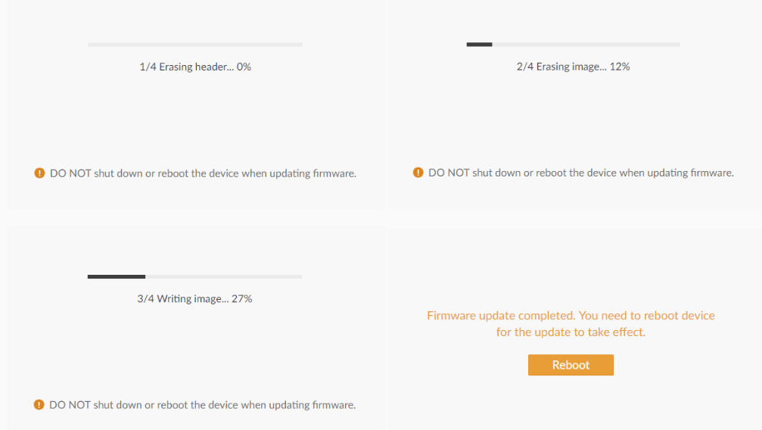762x430 pixels.
Task: Click the unfilled track of Writing image progress bar
Action: [223, 277]
